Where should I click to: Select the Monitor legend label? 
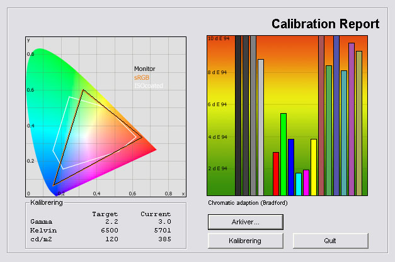(144, 68)
